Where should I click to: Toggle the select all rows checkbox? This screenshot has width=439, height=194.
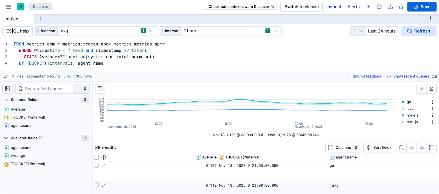click(96, 157)
